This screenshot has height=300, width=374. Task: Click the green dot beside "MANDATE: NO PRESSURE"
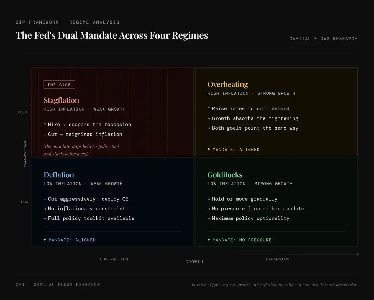click(x=209, y=240)
